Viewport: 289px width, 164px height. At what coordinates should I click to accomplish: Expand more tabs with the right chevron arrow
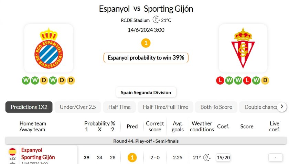click(282, 107)
